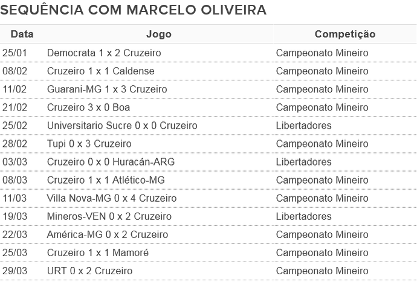Click the Sequência com Marcelo Oliveira title
This screenshot has width=417, height=296.
pos(133,10)
